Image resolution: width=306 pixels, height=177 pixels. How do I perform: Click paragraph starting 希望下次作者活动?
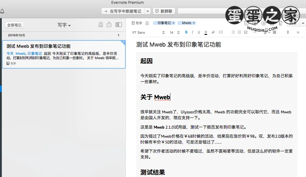(217, 154)
